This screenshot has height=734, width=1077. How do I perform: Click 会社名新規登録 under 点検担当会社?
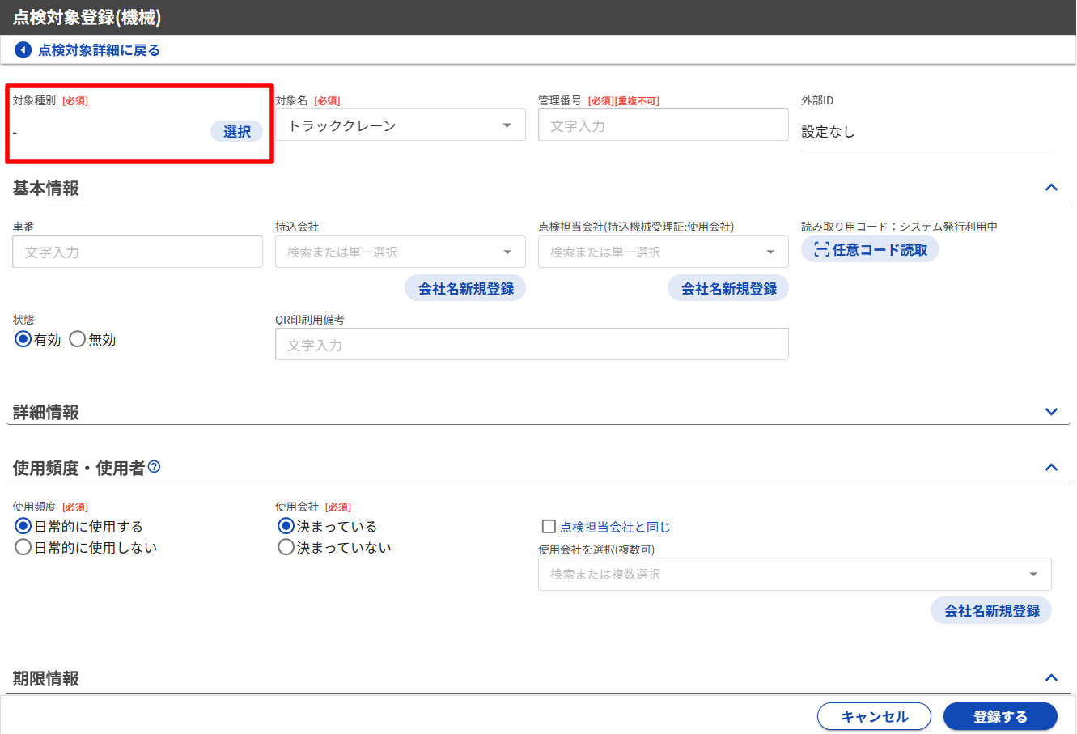(x=728, y=288)
